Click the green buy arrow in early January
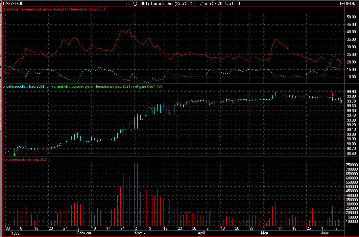This screenshot has height=237, width=359. [14, 154]
